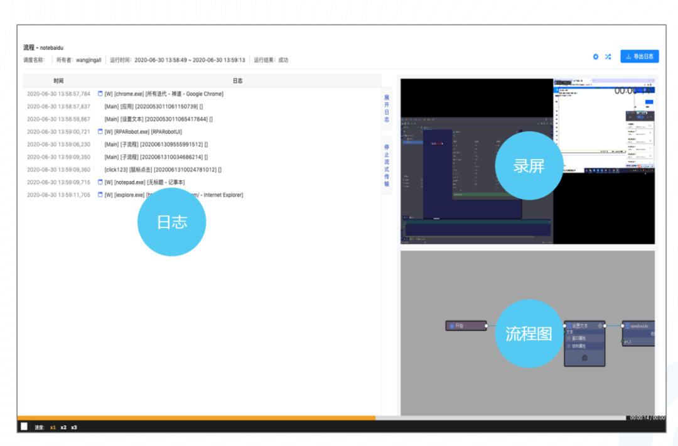Expand the log panel via 展开日志
This screenshot has height=446, width=678.
(387, 108)
